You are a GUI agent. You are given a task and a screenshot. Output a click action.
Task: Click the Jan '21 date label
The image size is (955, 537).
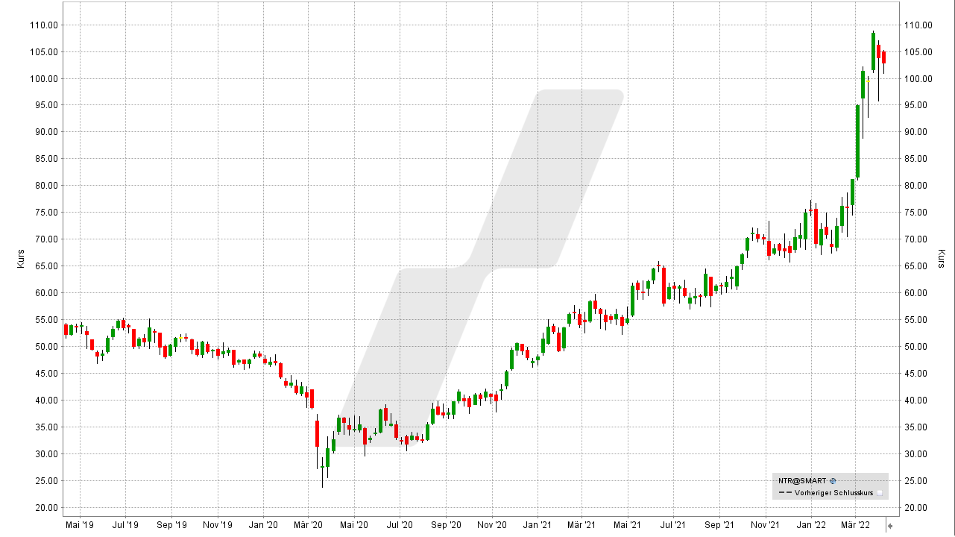(x=538, y=525)
